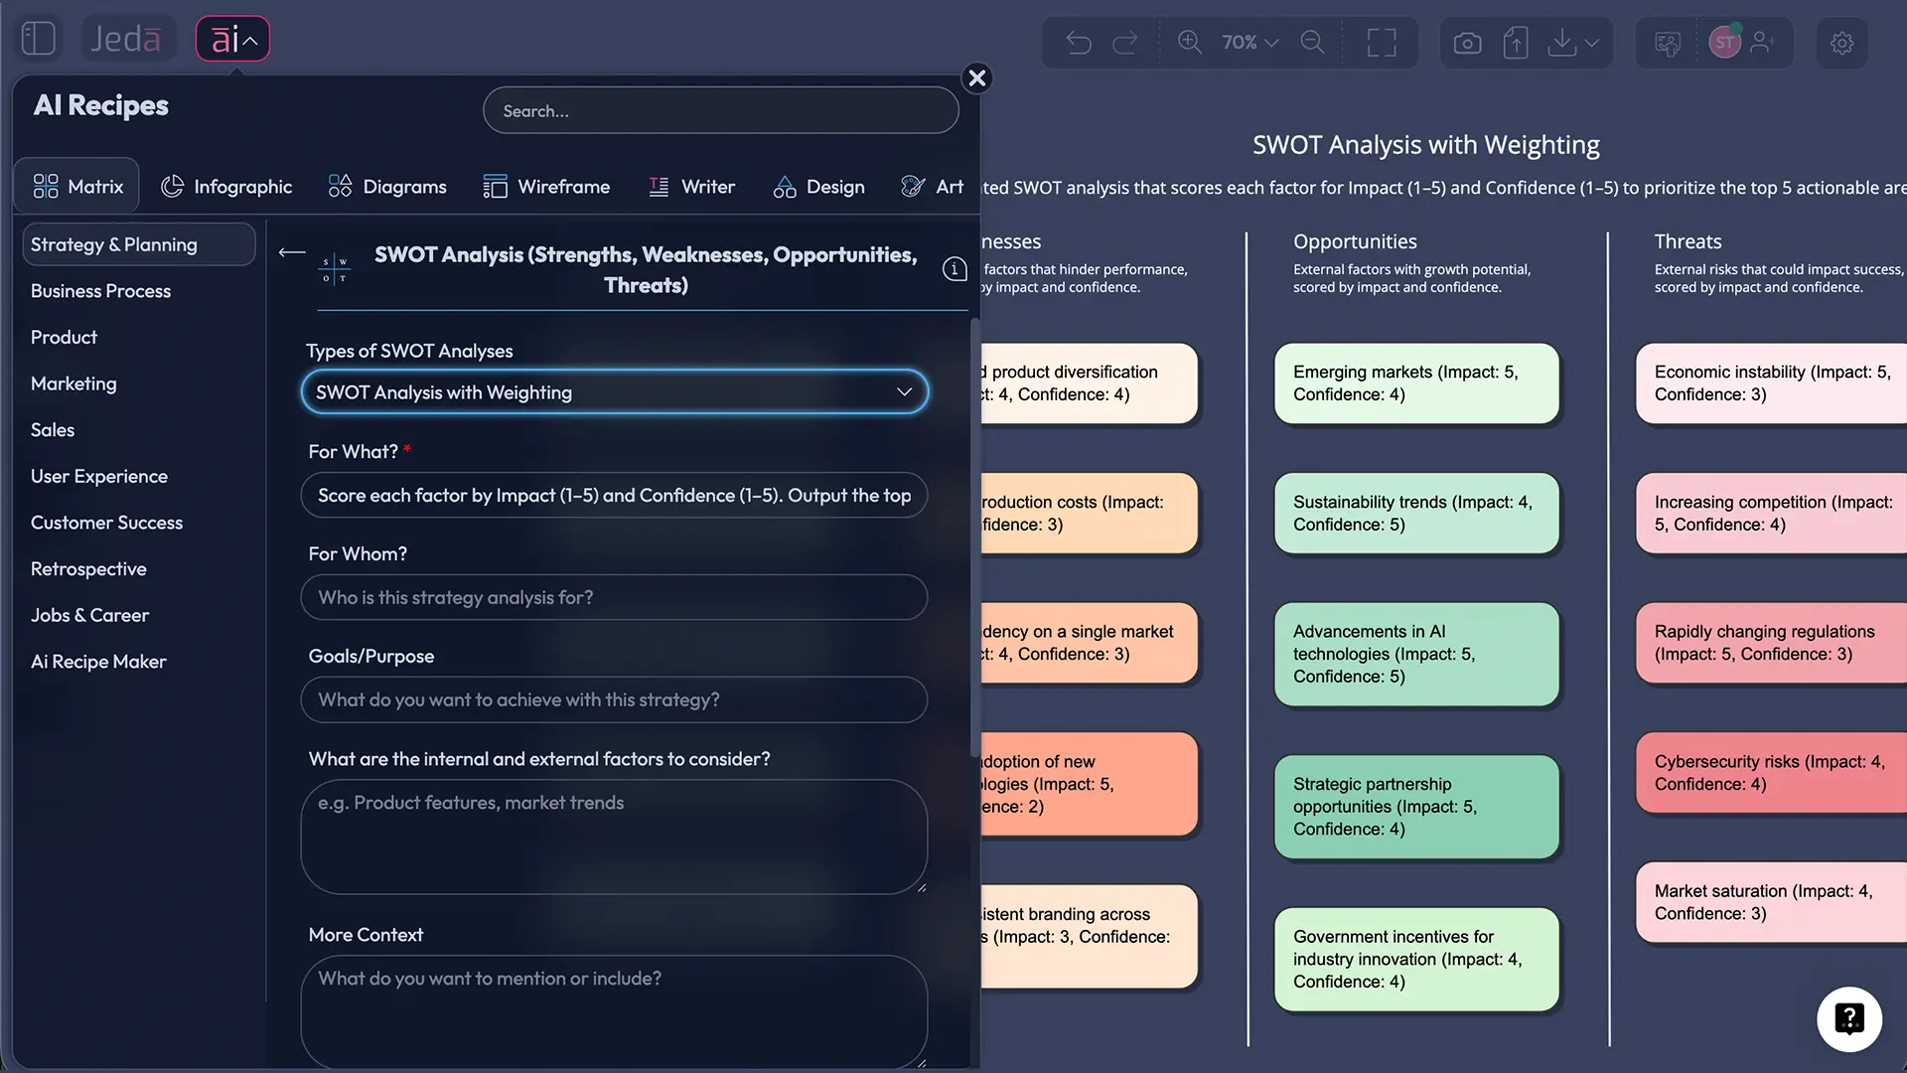The height and width of the screenshot is (1073, 1907).
Task: Toggle the left sidebar panel icon
Action: pos(38,39)
